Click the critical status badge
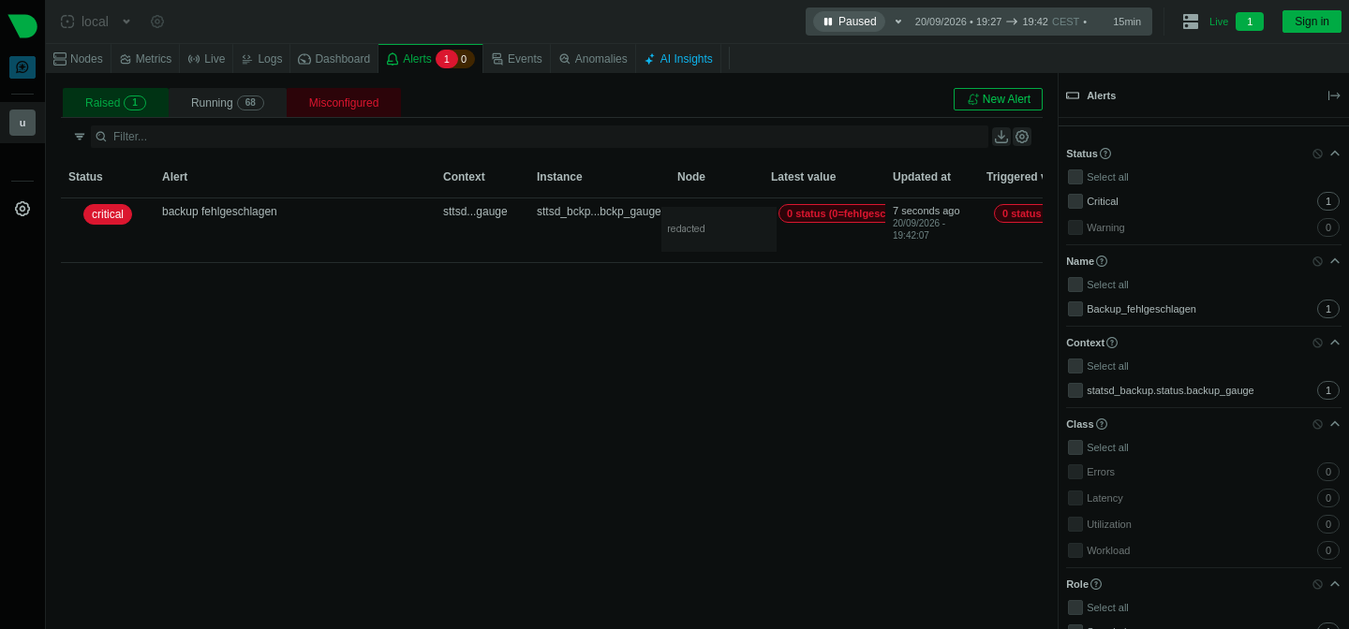The width and height of the screenshot is (1349, 629). (x=108, y=214)
